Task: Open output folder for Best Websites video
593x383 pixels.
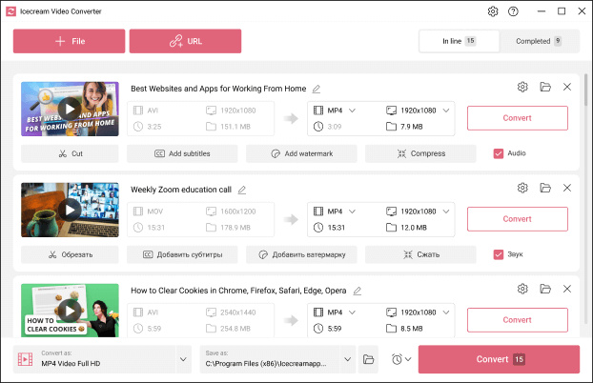Action: tap(545, 87)
